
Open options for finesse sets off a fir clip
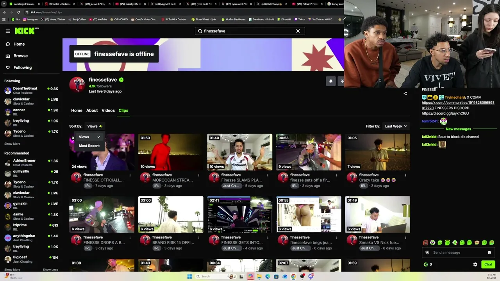[x=337, y=175]
